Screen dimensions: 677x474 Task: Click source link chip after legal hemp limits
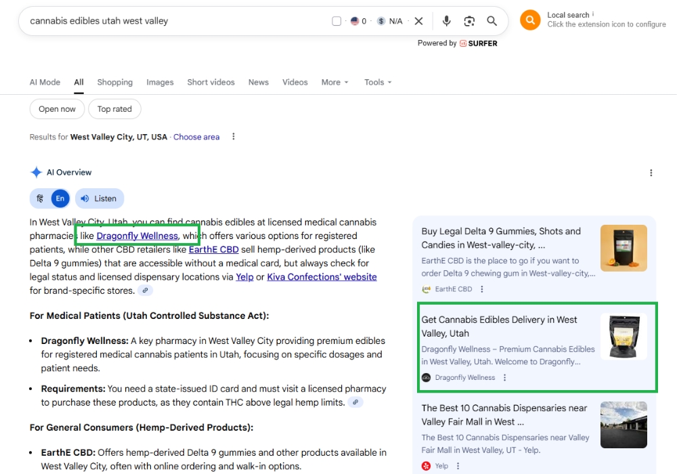click(x=355, y=402)
